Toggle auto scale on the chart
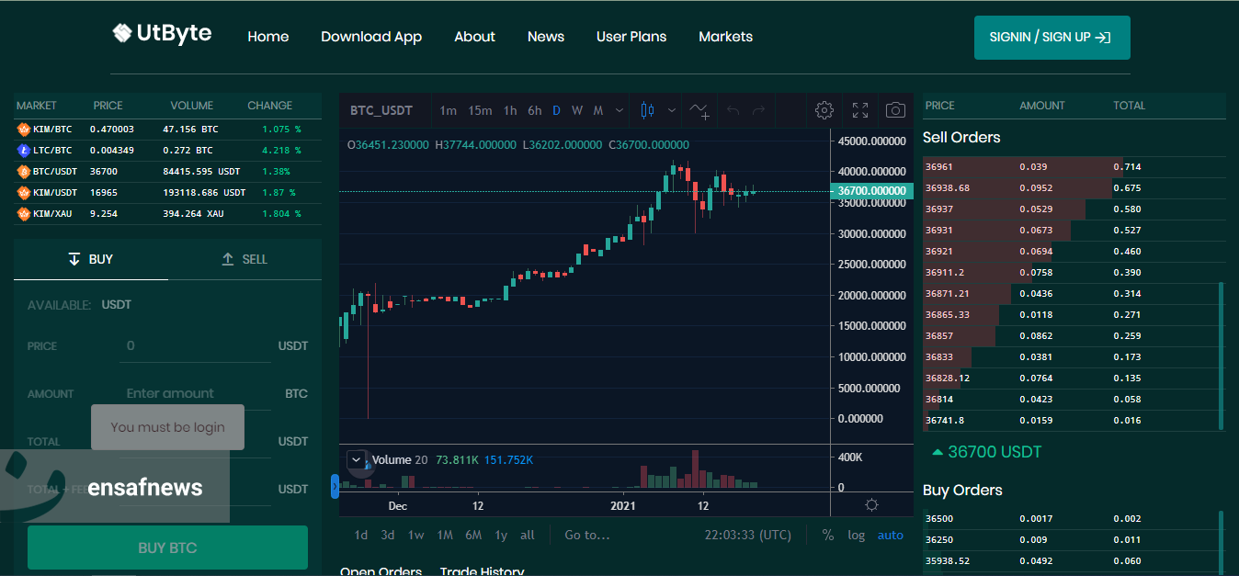Viewport: 1239px width, 576px height. (890, 535)
